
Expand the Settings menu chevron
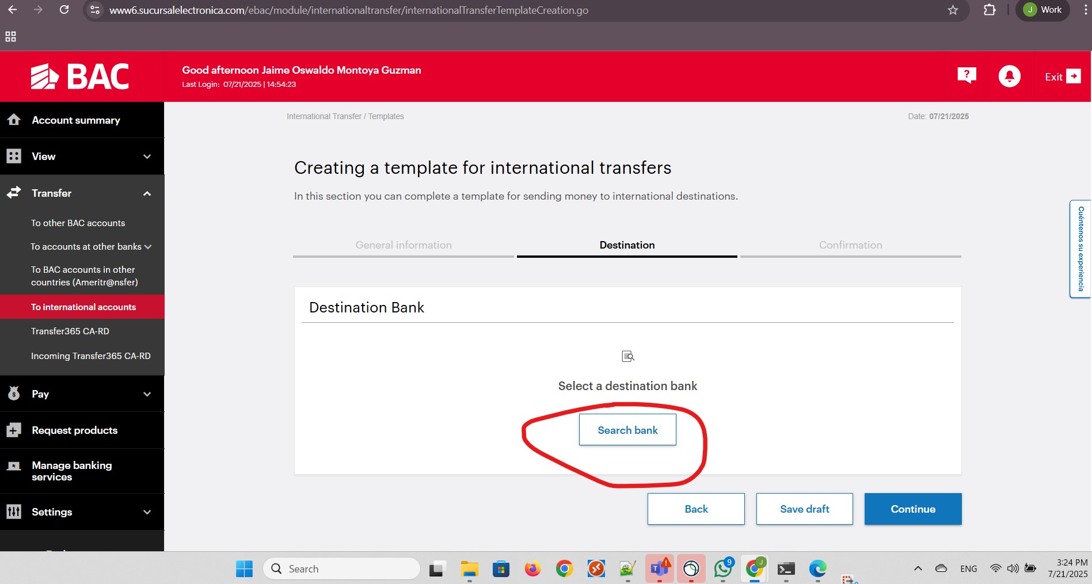click(147, 512)
